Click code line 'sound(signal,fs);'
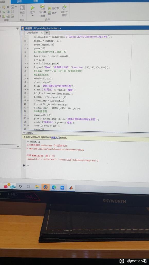 [45, 45]
